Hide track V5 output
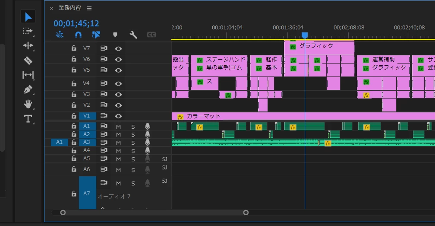Screen dimensions: 435x226 point(118,70)
